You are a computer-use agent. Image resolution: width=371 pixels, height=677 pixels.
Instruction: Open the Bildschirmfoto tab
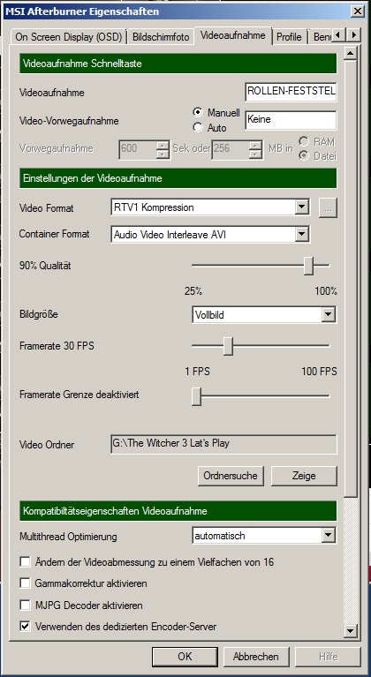[161, 37]
